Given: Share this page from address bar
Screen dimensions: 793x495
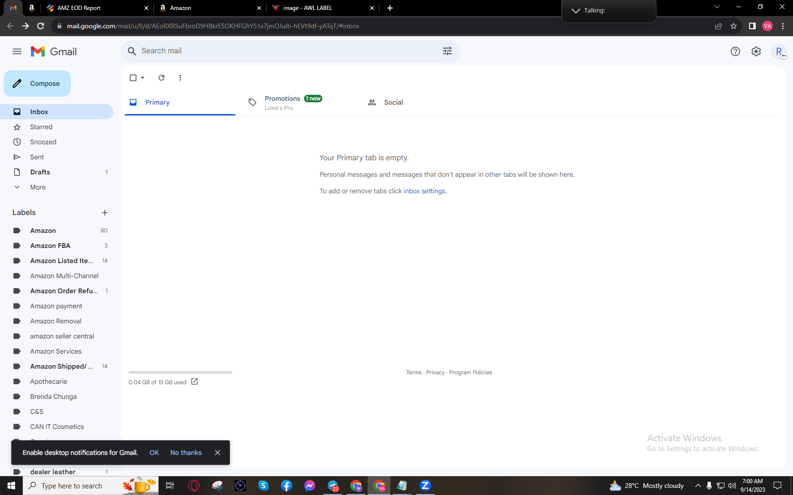Looking at the screenshot, I should pos(718,26).
